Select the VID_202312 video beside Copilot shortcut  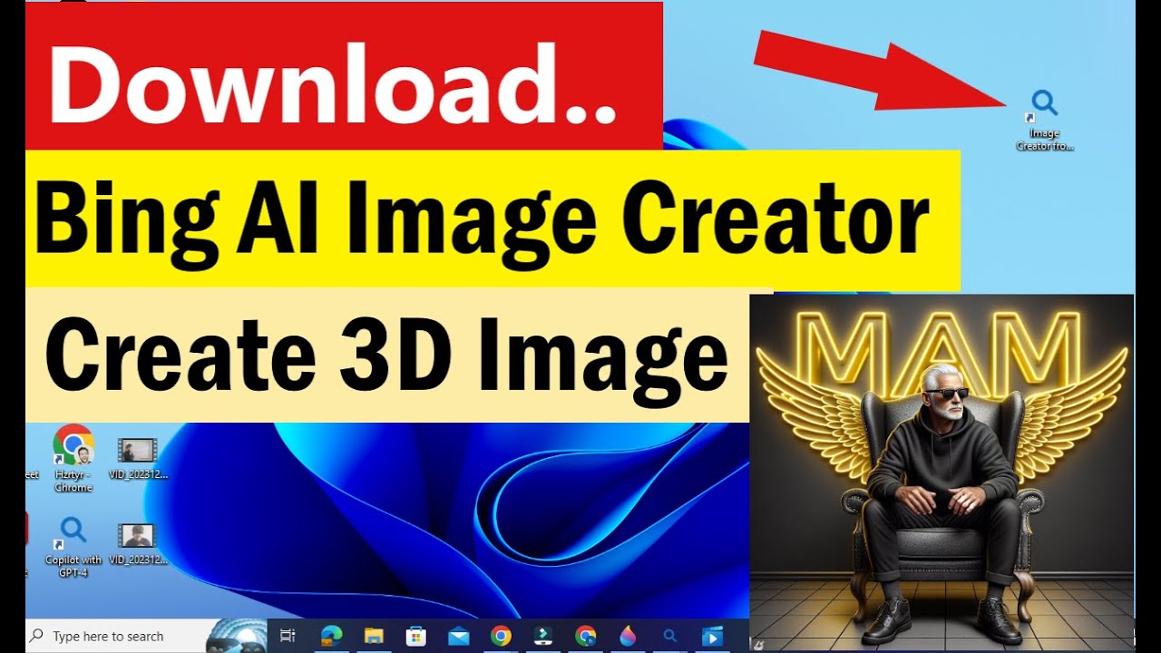click(x=138, y=542)
